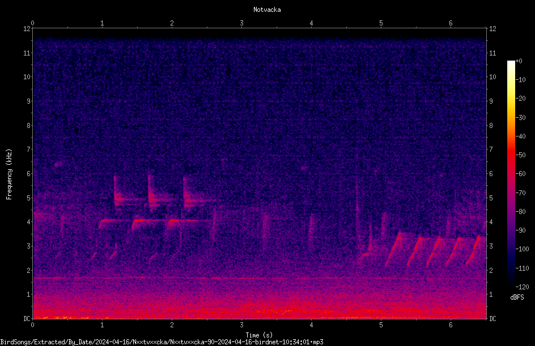535x346 pixels.
Task: Click the dBFS unit label below color scale
Action: coord(517,297)
